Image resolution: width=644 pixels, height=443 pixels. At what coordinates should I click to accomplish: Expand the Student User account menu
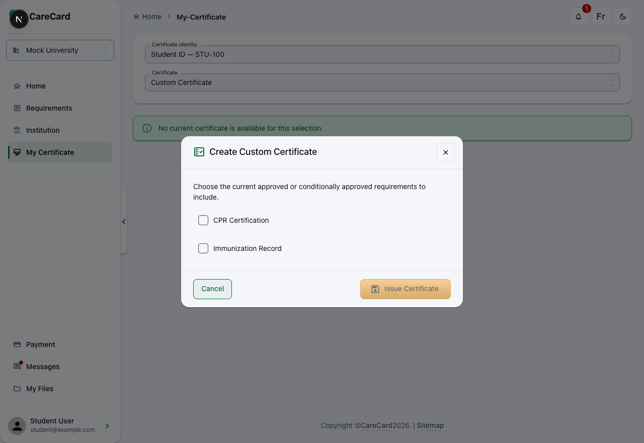pos(107,426)
